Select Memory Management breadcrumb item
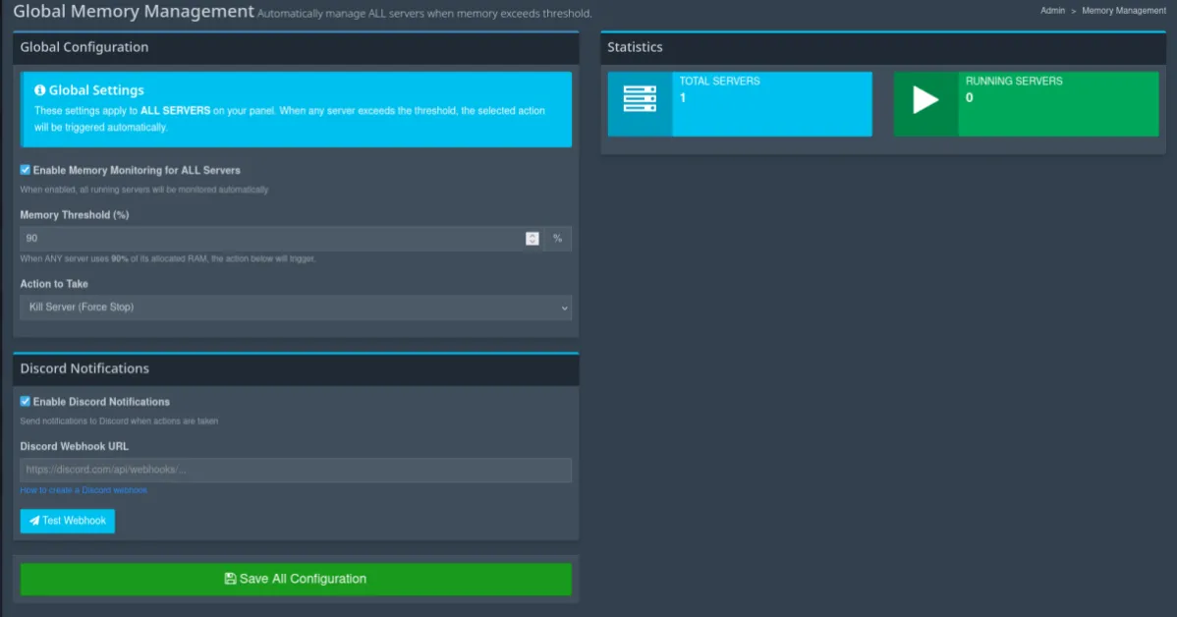 pyautogui.click(x=1124, y=11)
